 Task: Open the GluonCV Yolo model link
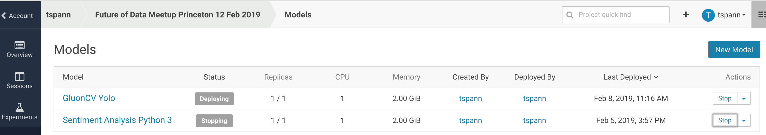89,98
